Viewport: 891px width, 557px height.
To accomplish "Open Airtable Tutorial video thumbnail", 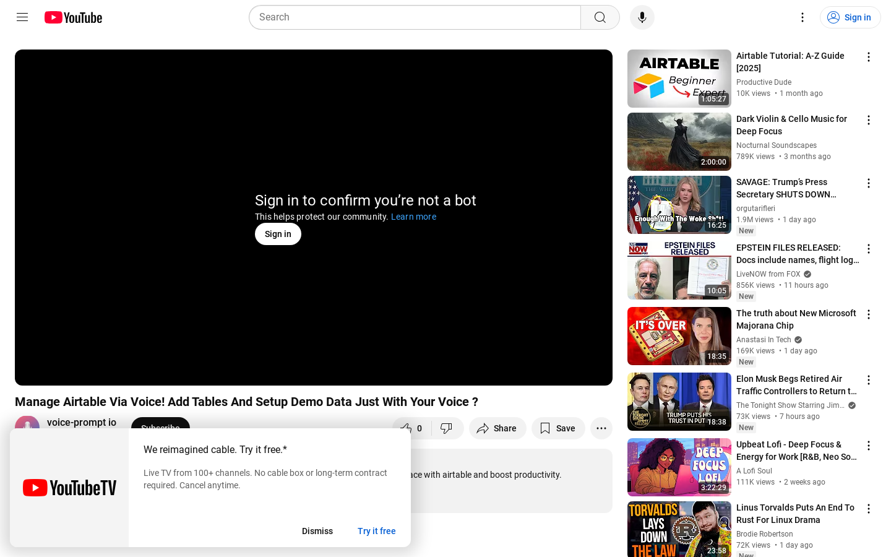I will (679, 79).
